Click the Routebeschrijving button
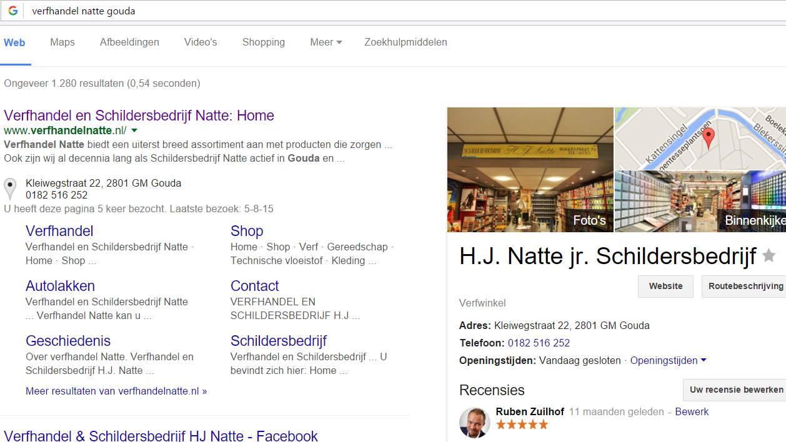 pyautogui.click(x=744, y=286)
